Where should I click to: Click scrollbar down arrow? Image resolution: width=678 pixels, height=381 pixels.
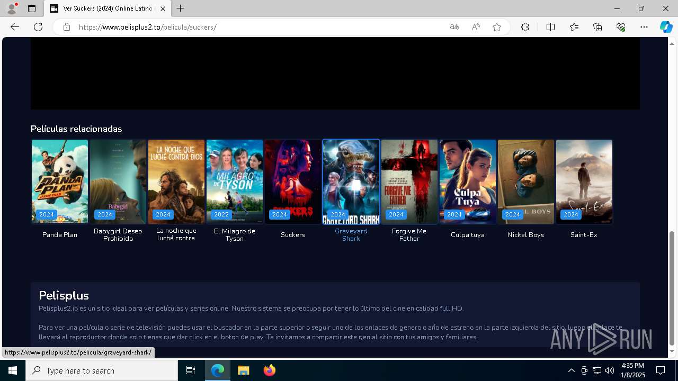click(x=672, y=351)
